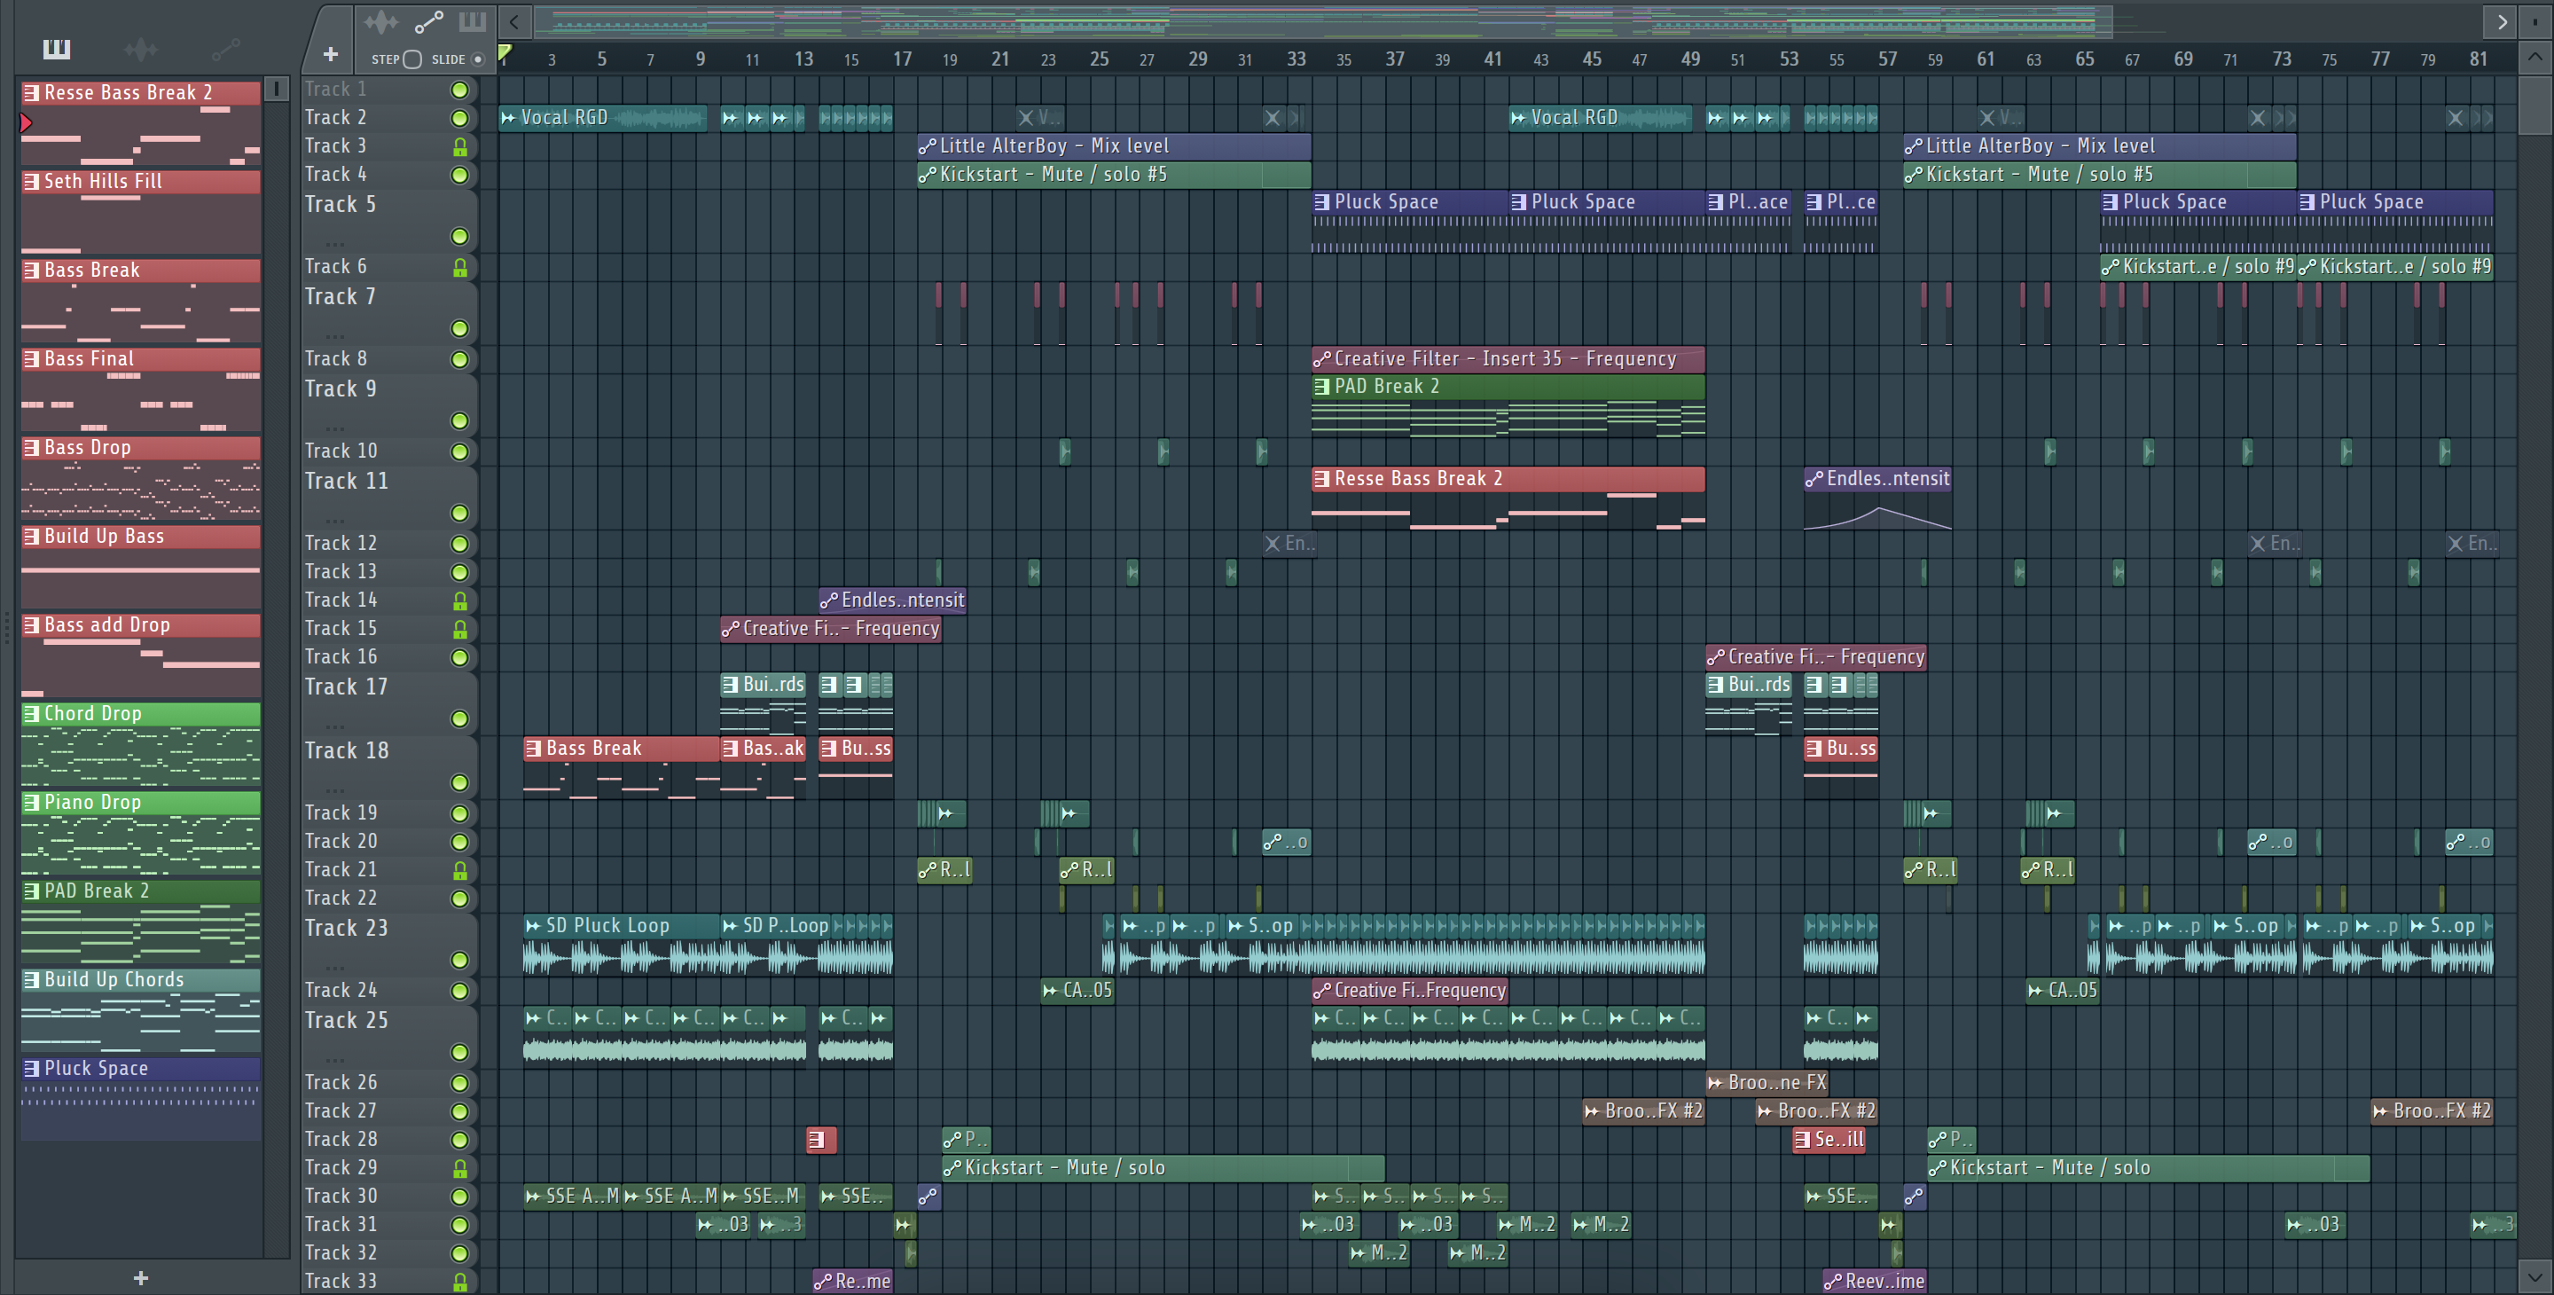Click the Track 17 name label
2554x1295 pixels.
coord(345,687)
